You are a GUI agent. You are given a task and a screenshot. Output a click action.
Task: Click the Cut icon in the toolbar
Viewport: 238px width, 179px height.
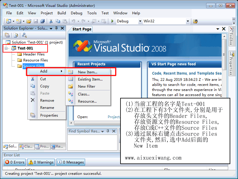[x=51, y=21]
